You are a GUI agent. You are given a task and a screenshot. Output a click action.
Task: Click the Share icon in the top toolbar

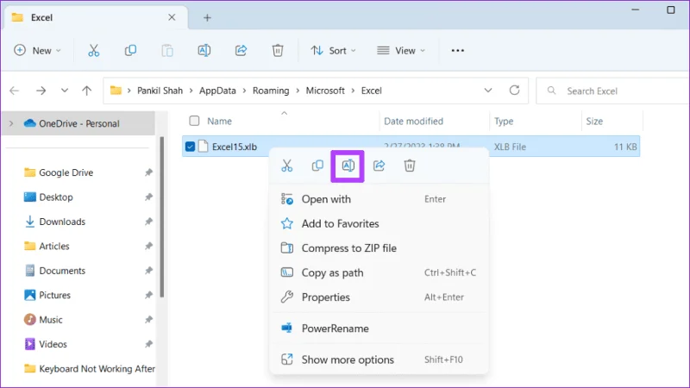click(241, 51)
